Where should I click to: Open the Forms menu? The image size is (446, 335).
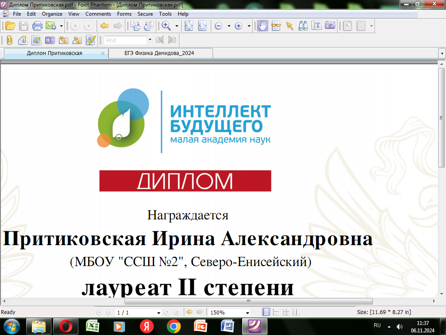124,14
